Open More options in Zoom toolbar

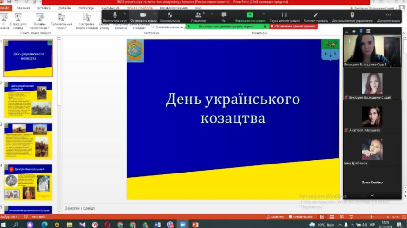click(389, 16)
